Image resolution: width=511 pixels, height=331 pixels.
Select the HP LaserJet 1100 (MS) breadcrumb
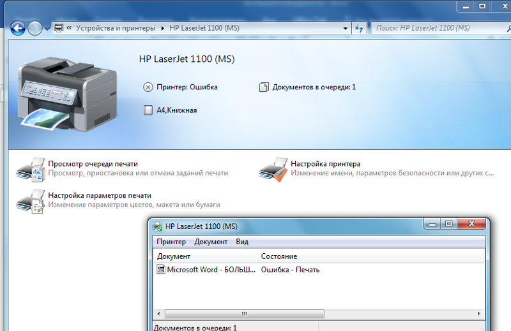coord(204,28)
